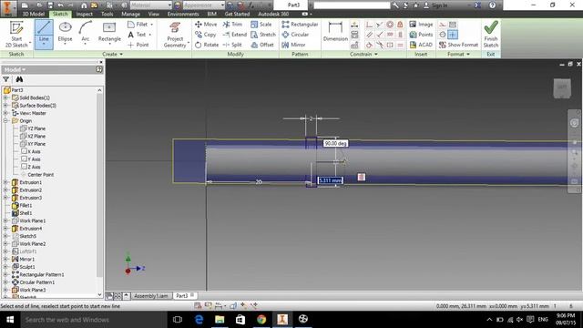Insert Points
Viewport: 583px width, 328px height.
coord(421,35)
